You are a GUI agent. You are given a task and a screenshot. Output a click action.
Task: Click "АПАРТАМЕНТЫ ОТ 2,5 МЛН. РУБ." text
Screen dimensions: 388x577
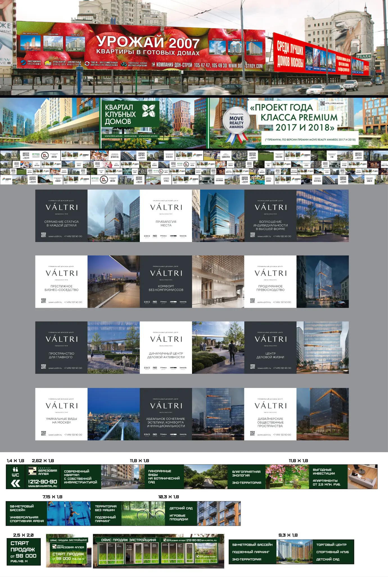[x=326, y=482]
